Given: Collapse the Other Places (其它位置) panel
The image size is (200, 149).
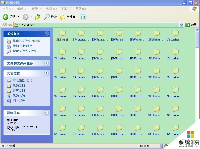Looking at the screenshot, I should coord(46,73).
